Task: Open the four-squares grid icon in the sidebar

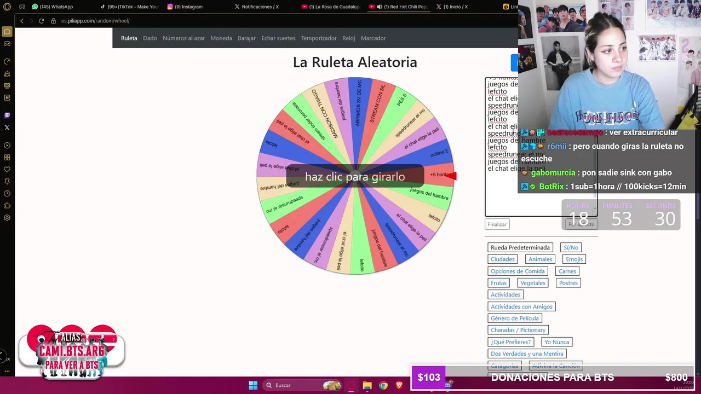Action: [x=7, y=158]
